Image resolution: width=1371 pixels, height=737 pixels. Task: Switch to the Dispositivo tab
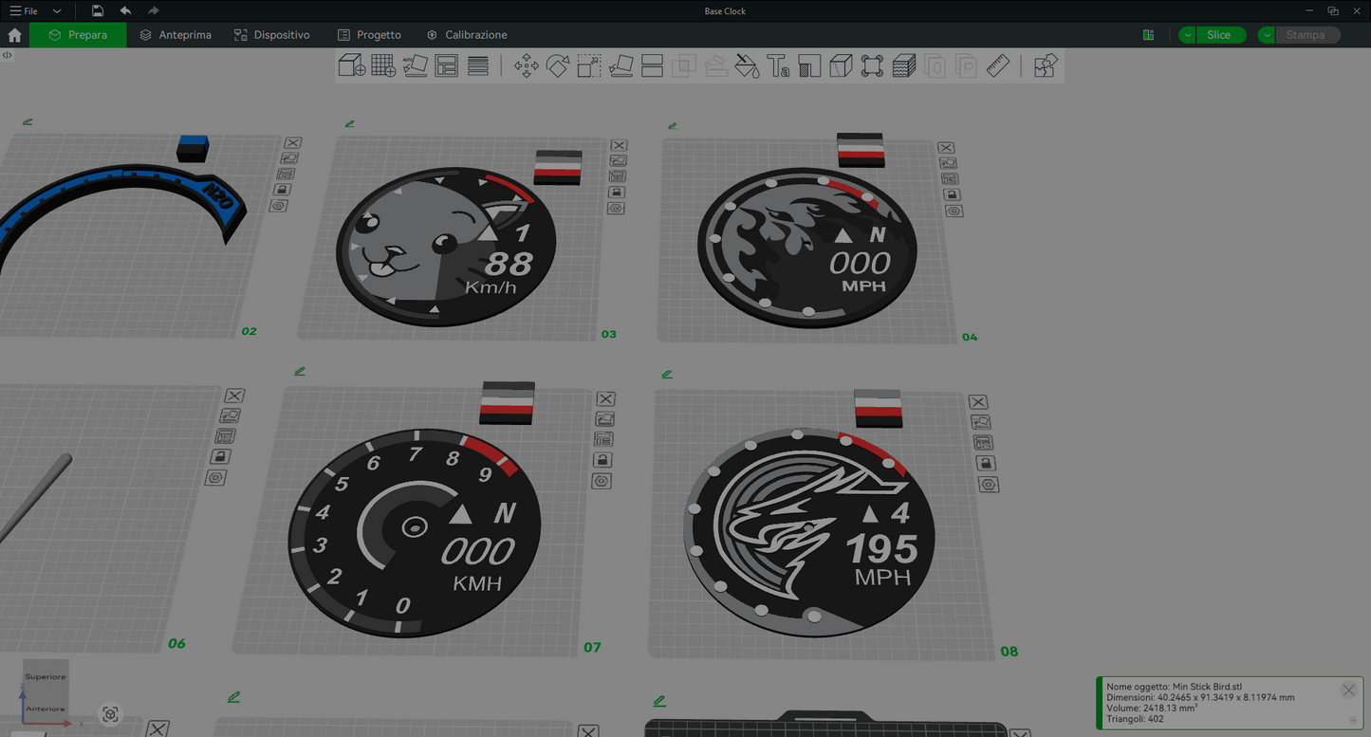point(272,35)
